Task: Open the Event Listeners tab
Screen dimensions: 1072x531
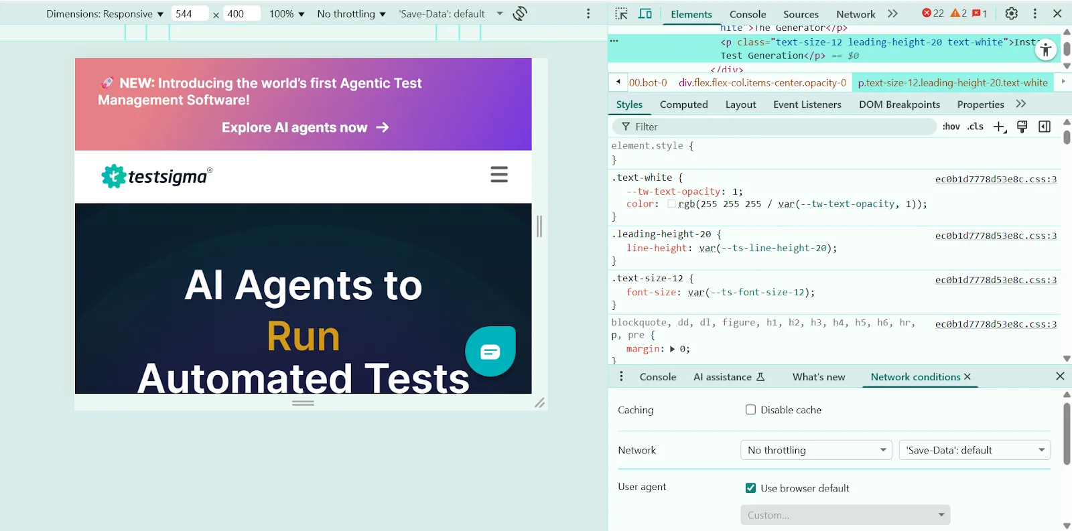Action: coord(807,104)
